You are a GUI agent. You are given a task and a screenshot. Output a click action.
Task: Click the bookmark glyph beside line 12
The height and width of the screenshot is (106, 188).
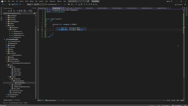tap(38, 30)
